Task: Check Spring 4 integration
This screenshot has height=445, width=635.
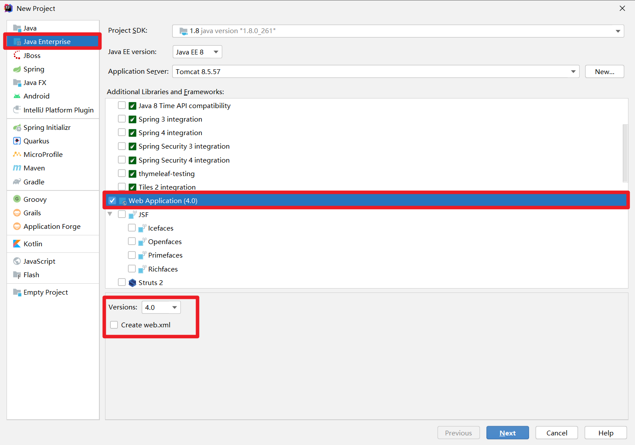Action: (x=122, y=132)
